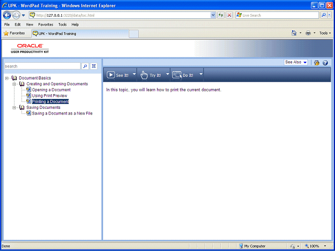Click the status bar security shield icon
This screenshot has width=335, height=251.
(x=293, y=246)
